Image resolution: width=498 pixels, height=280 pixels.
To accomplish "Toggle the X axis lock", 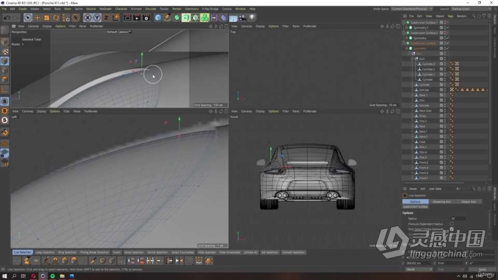I will pyautogui.click(x=87, y=18).
